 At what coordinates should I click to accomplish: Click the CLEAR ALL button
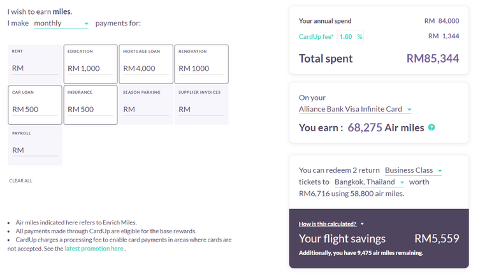[x=20, y=181]
